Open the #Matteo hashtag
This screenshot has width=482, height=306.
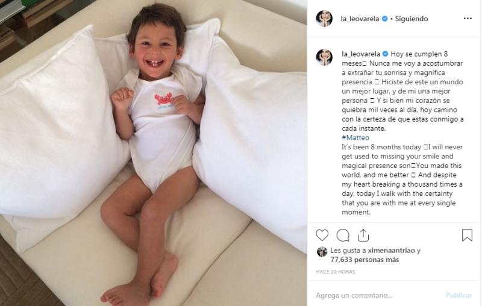[x=355, y=137]
